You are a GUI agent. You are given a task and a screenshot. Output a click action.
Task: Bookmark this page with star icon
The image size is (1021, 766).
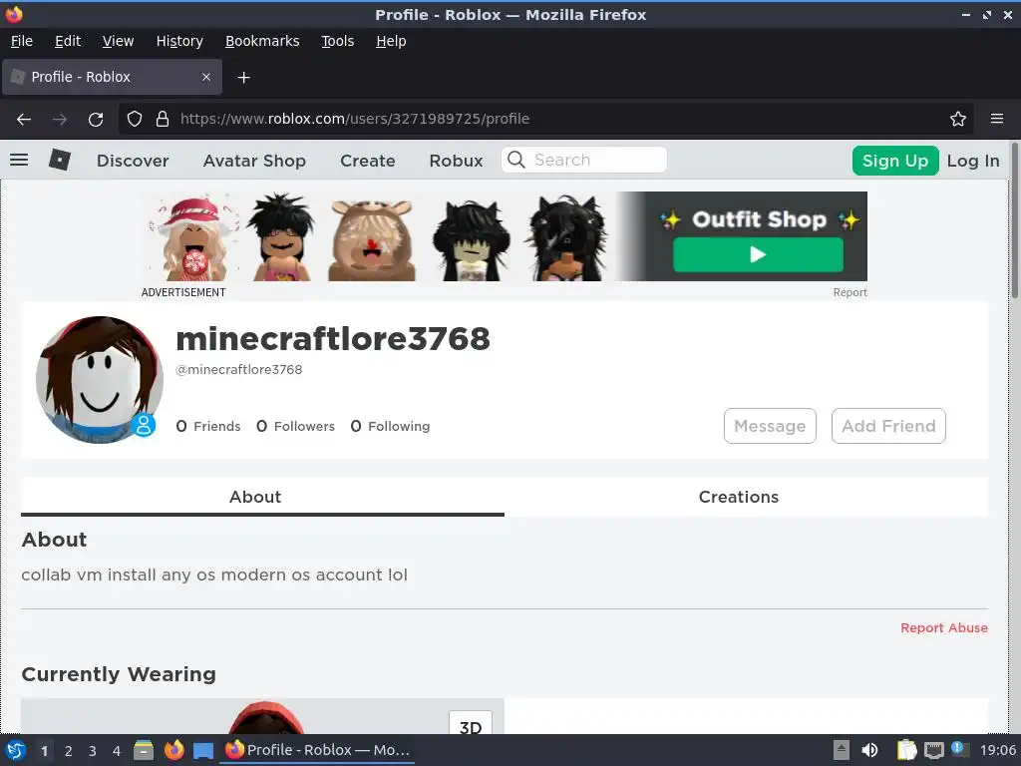pos(958,120)
